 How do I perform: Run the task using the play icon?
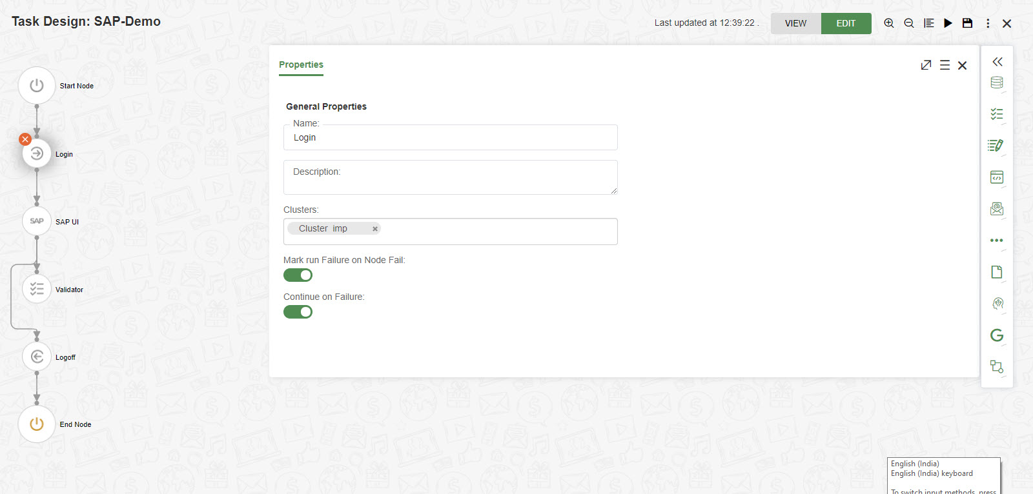(948, 23)
